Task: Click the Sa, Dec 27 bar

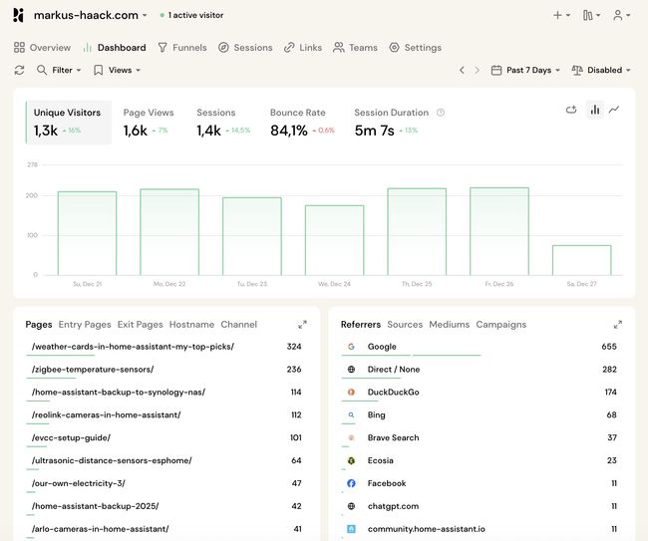Action: [581, 260]
